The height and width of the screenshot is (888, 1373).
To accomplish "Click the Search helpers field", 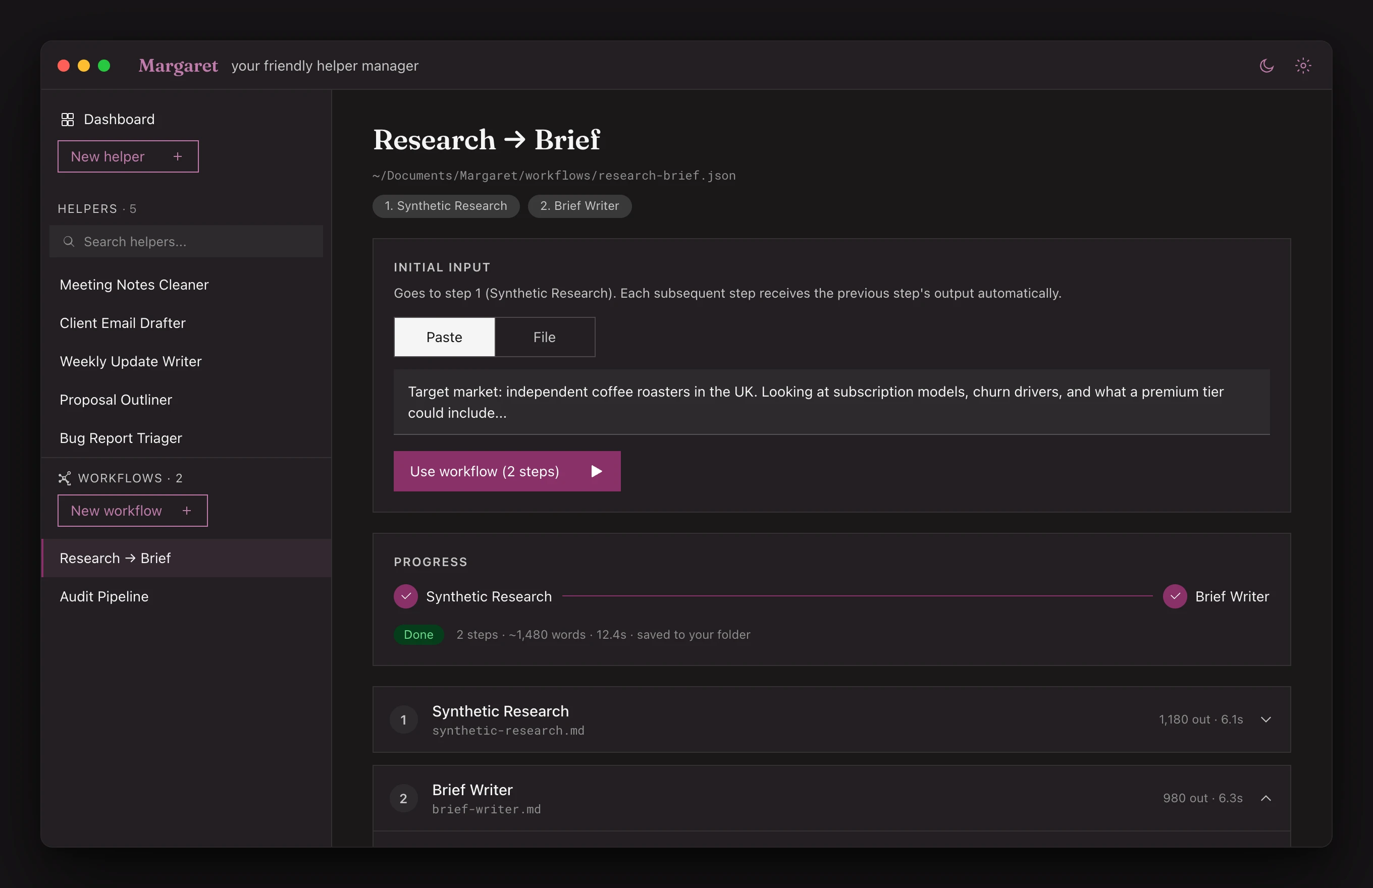I will point(186,241).
